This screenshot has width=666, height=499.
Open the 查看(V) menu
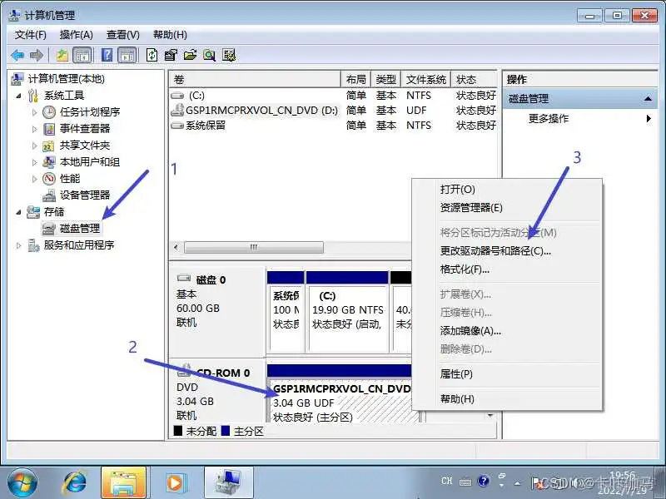point(122,34)
